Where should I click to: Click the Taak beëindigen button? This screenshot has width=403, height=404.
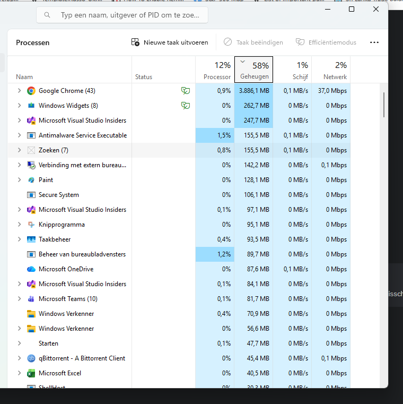point(253,42)
